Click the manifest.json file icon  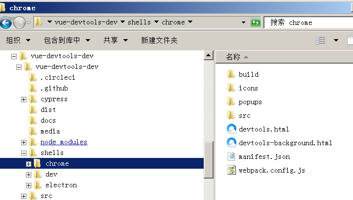pos(232,156)
